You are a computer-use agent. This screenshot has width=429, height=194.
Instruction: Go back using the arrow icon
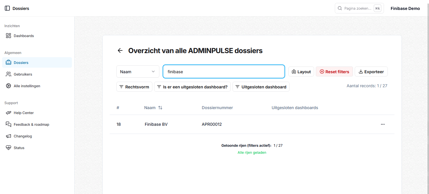120,50
